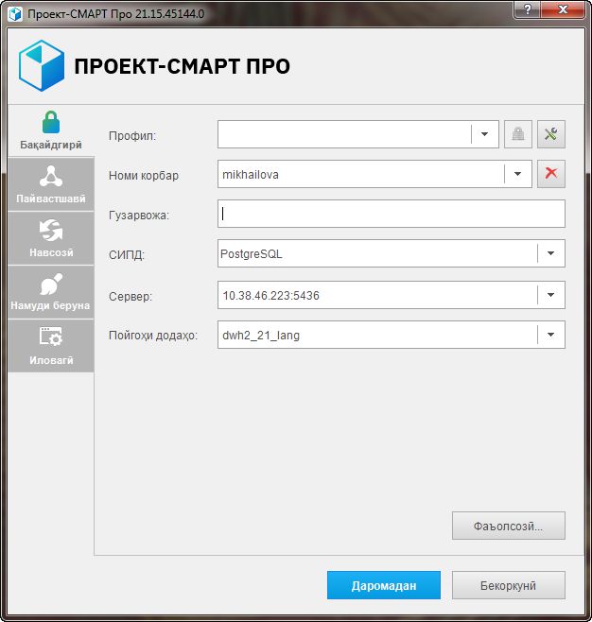Click the ПРОЕКТ-СМАРТ ПРО cube logo

(42, 65)
